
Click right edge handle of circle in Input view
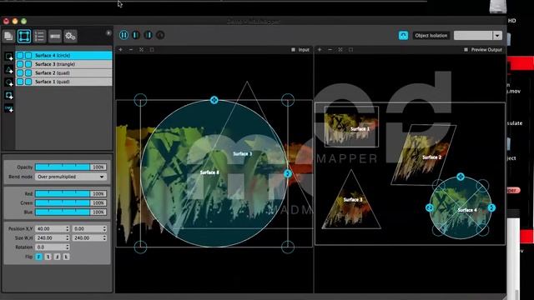[x=287, y=174]
